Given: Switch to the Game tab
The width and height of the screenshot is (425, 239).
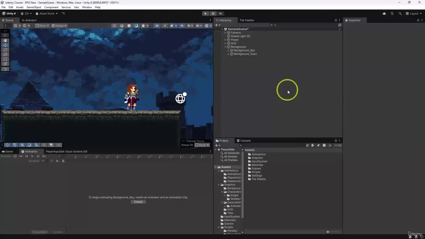Looking at the screenshot, I should pos(7,152).
